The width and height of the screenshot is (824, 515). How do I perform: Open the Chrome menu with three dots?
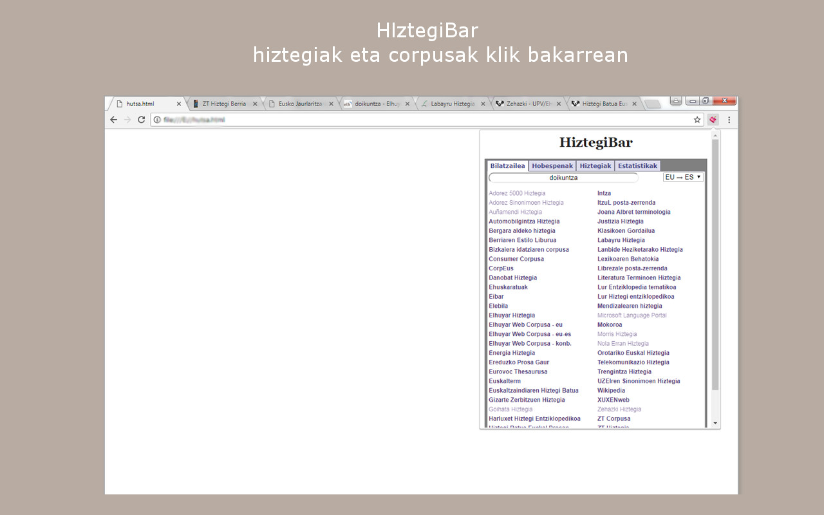click(x=729, y=120)
